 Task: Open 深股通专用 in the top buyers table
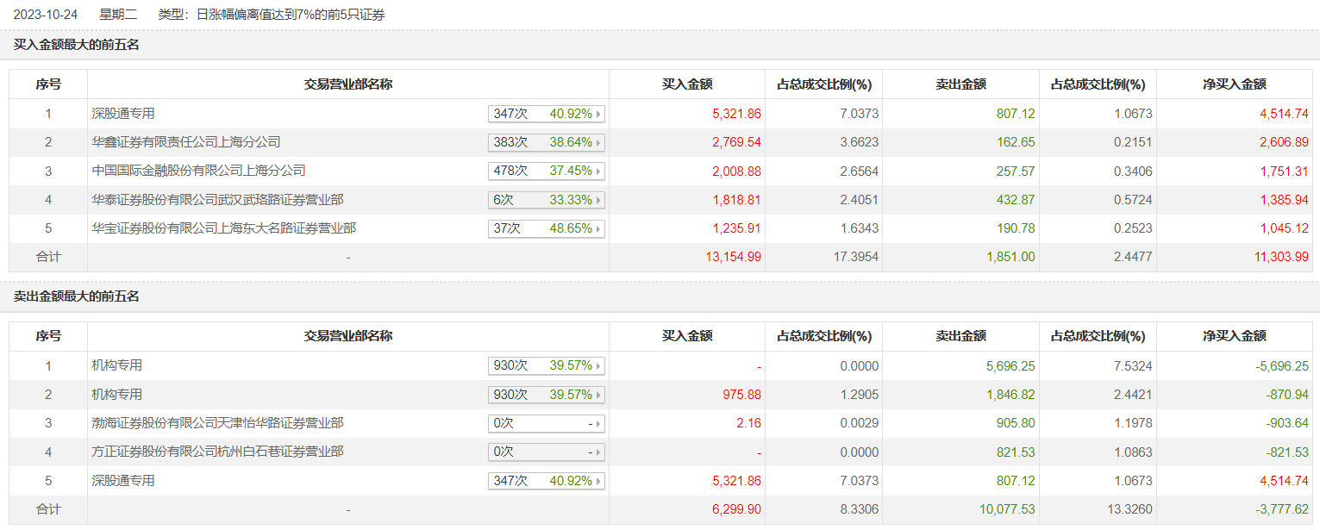pyautogui.click(x=123, y=113)
